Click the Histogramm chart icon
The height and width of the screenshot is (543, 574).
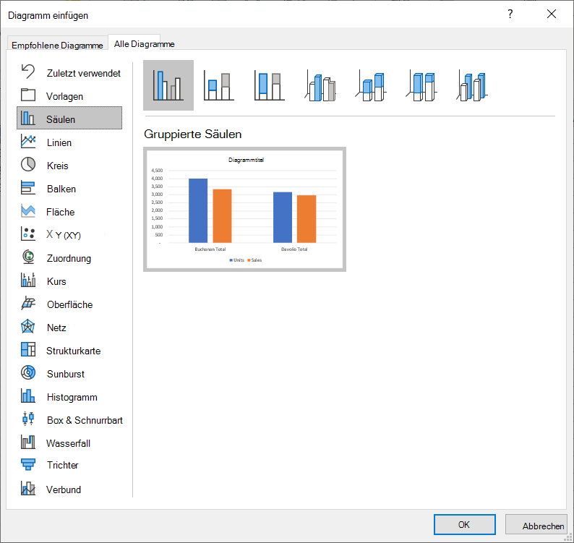coord(28,396)
